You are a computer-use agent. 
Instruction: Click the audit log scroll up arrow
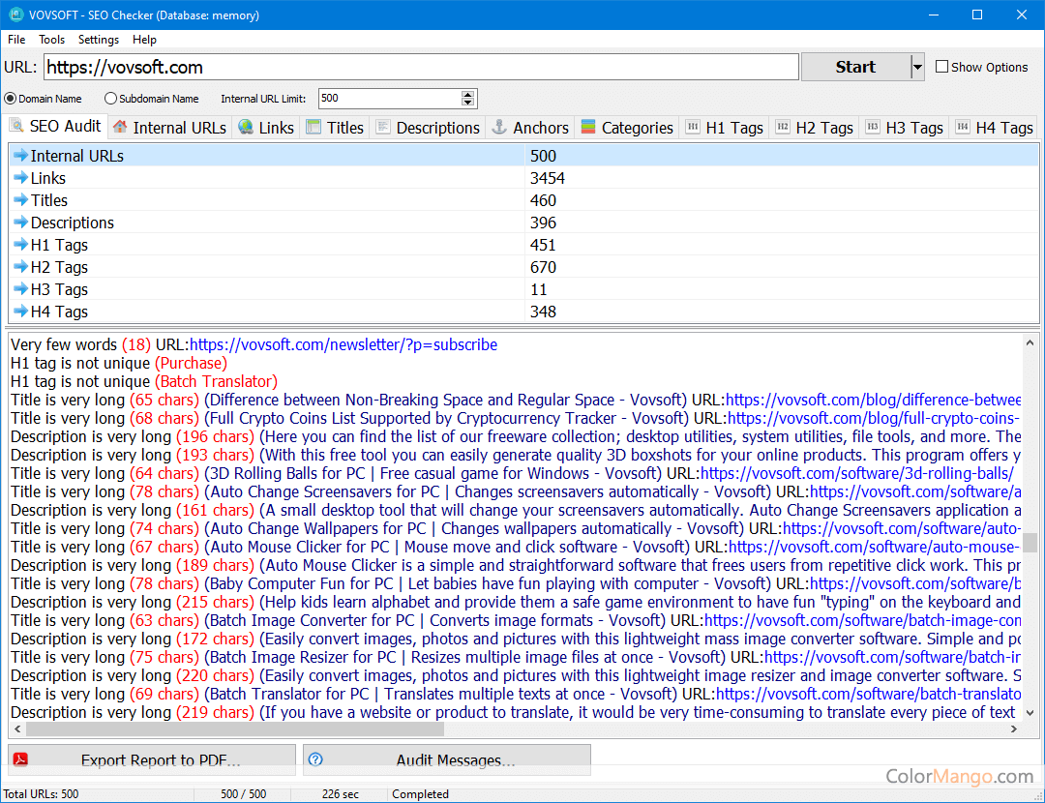click(1030, 342)
